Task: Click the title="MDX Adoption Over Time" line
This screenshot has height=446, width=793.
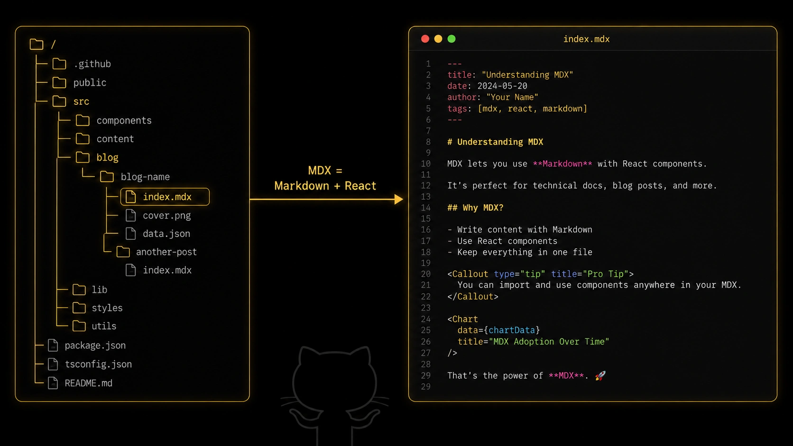Action: click(x=533, y=341)
